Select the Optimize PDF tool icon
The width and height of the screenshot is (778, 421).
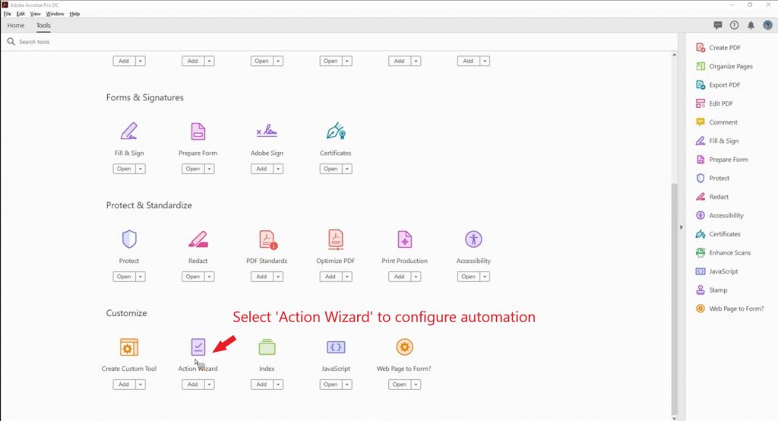(336, 239)
